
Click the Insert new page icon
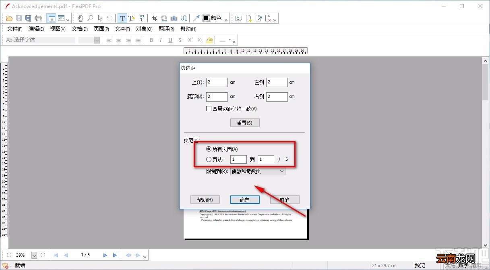coord(249,18)
